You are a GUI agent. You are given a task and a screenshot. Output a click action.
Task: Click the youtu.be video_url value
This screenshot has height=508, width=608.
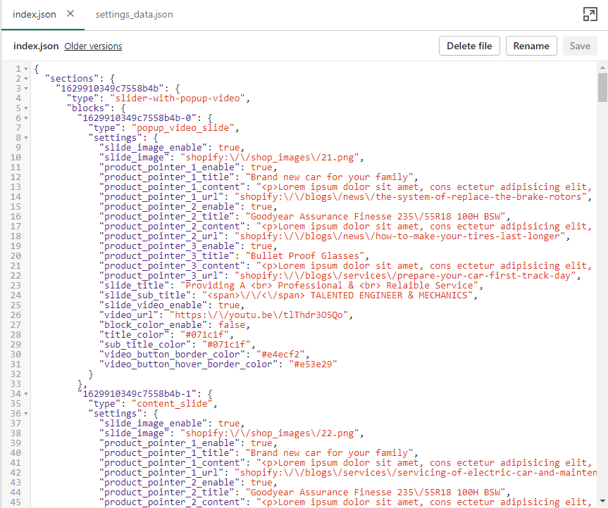click(x=259, y=315)
